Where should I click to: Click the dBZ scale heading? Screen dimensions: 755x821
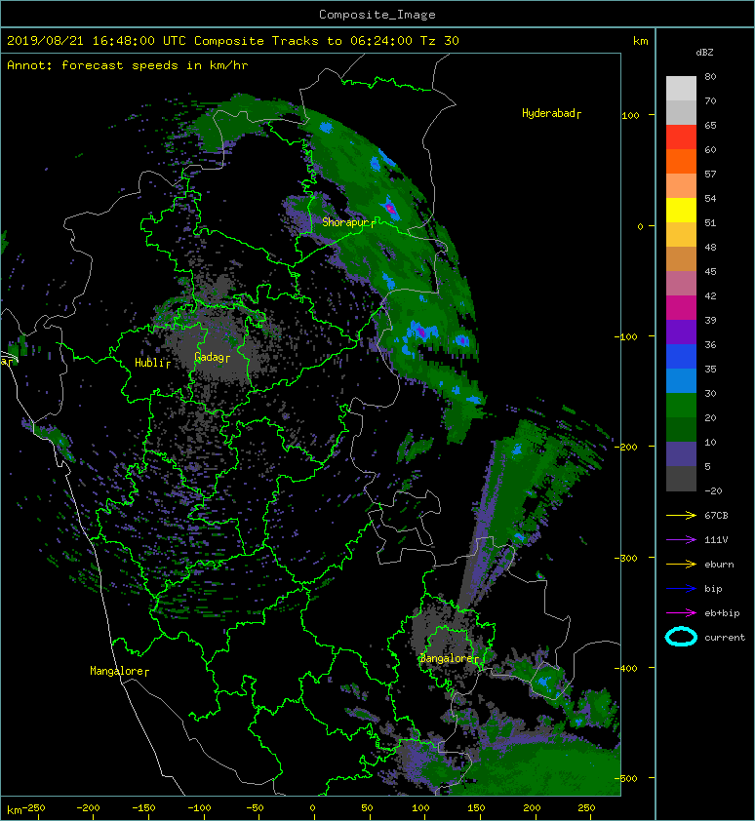click(x=704, y=53)
